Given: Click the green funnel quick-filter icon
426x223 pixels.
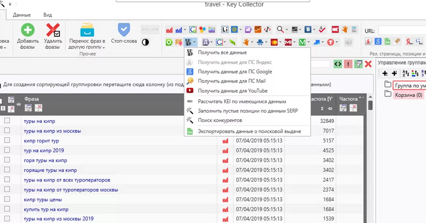Looking at the screenshot, I should click(x=358, y=64).
